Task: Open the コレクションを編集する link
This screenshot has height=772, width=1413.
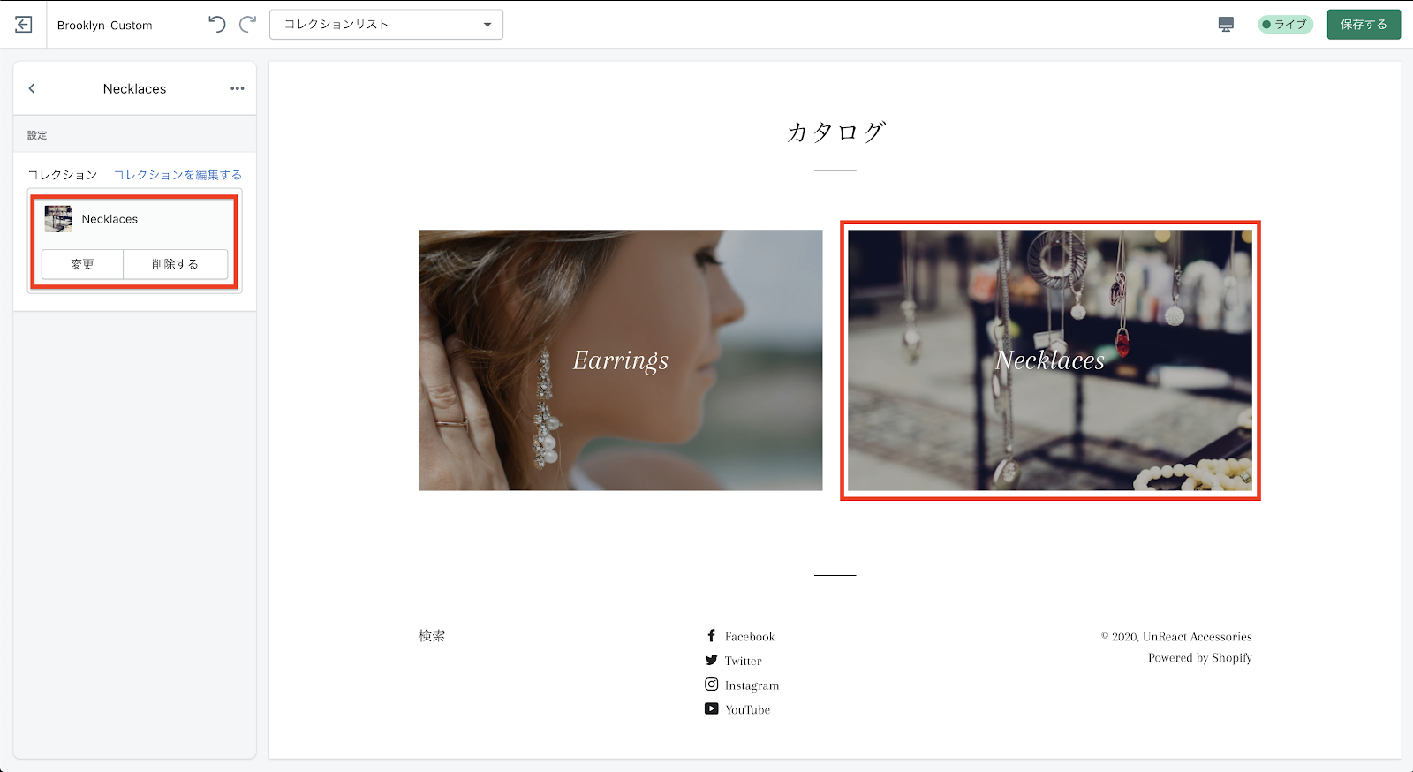Action: tap(178, 175)
